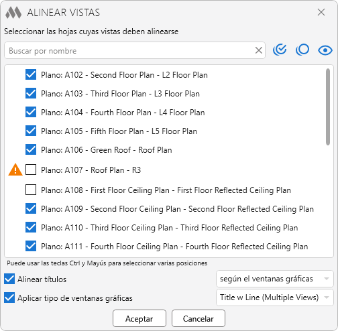Clear the search field with X

(259, 50)
